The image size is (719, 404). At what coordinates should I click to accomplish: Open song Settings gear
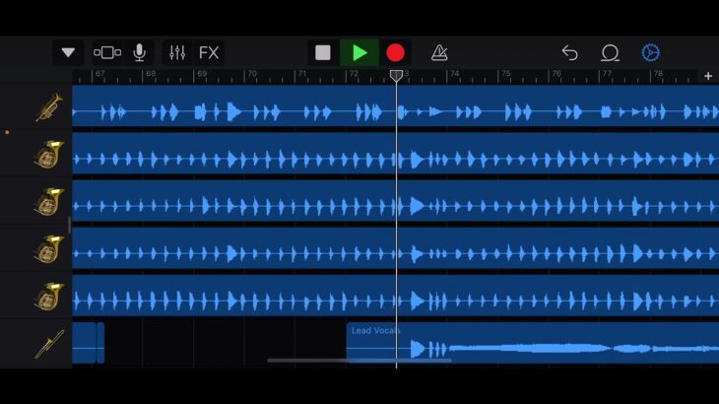click(x=651, y=53)
